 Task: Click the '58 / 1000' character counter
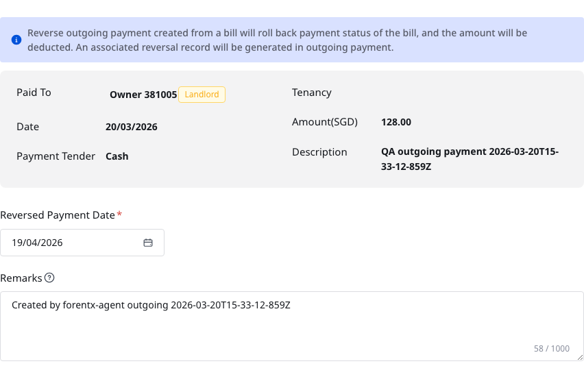[x=552, y=348]
